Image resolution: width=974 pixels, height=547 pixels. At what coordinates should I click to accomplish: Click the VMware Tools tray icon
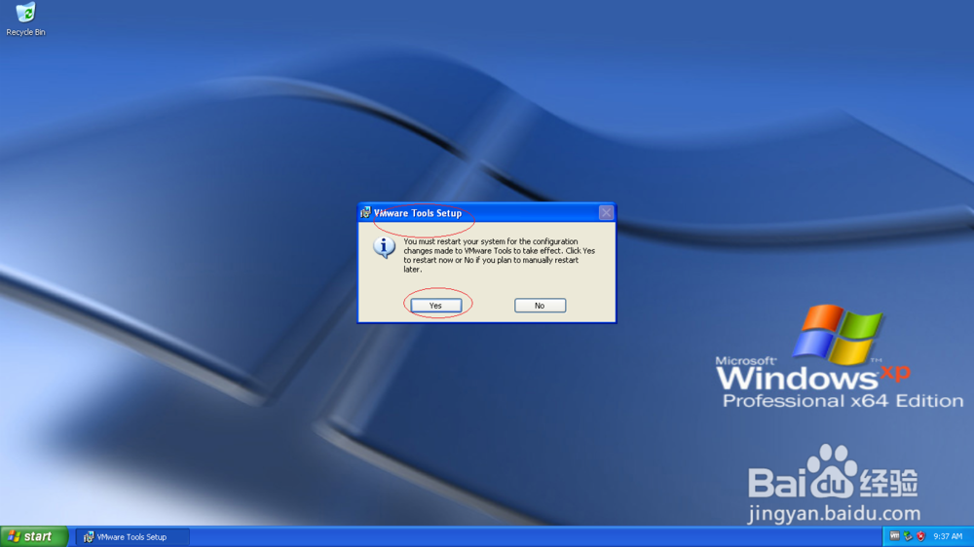pyautogui.click(x=894, y=536)
